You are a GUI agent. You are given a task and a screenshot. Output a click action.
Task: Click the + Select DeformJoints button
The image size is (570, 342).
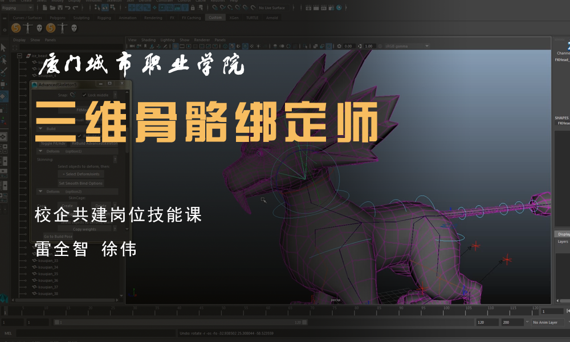[x=81, y=174]
